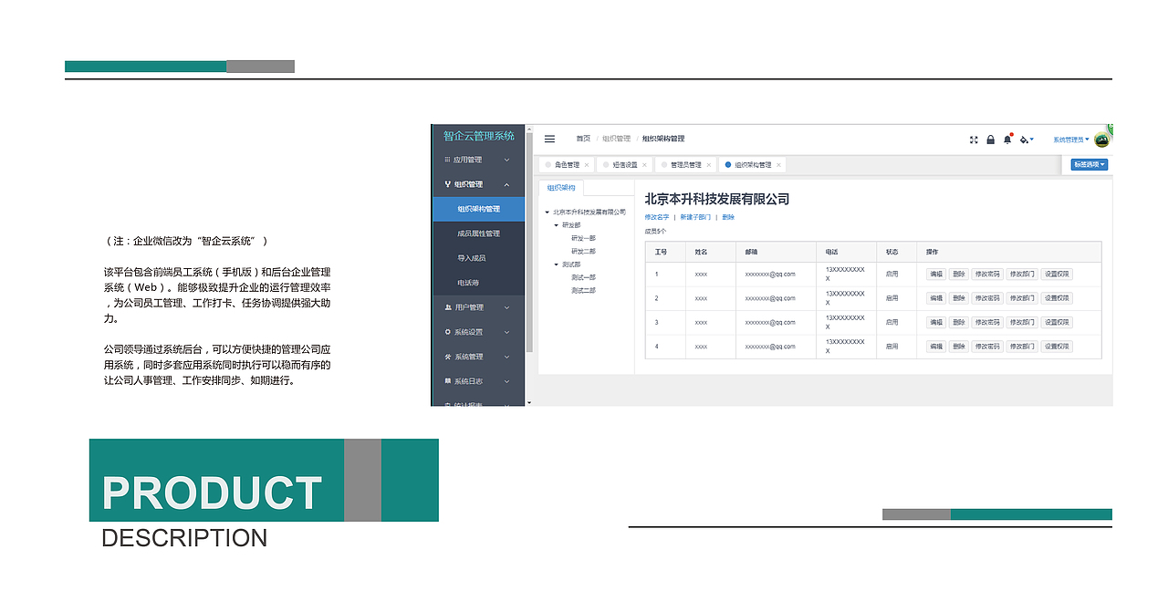The image size is (1168, 591).
Task: Open 组织架构管理 in the sidebar
Action: 479,209
